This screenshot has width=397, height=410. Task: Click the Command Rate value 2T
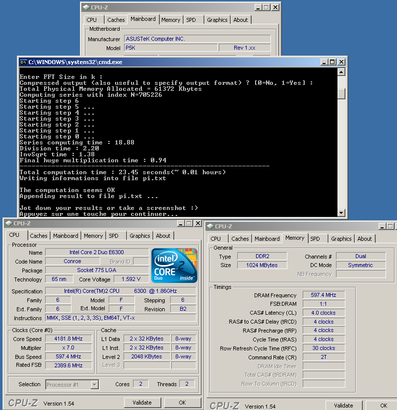click(324, 357)
